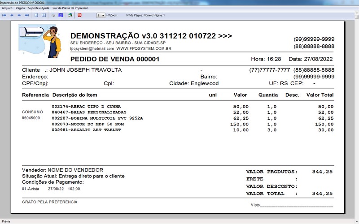
Task: Click the email fpqsystem@hotmail.com
Action: [x=92, y=49]
